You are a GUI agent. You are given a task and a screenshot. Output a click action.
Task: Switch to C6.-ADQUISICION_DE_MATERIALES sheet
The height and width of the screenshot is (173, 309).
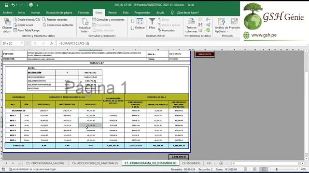coord(95,163)
